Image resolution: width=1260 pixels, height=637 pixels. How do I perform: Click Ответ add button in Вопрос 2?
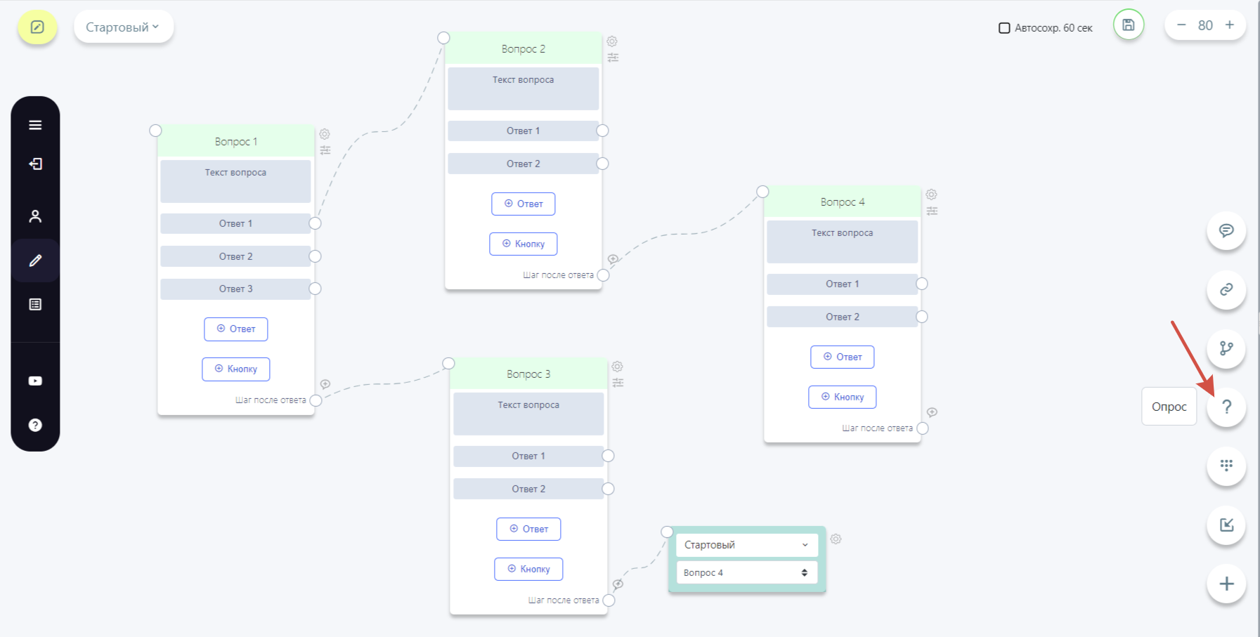[x=524, y=204]
